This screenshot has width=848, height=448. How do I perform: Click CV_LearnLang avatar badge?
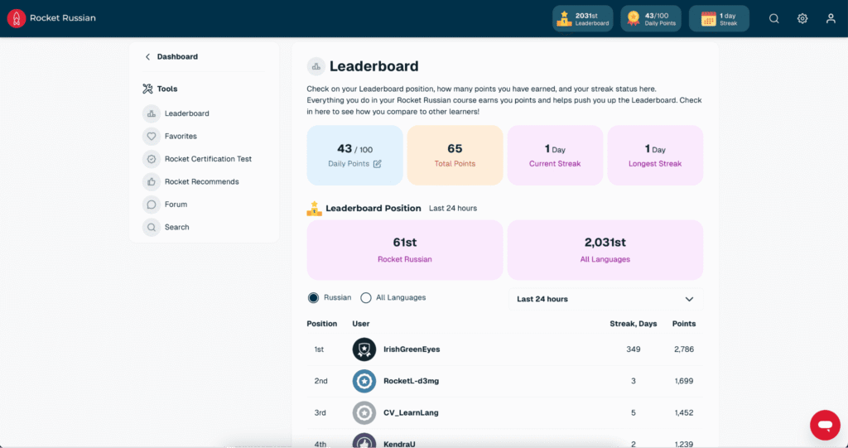pos(364,413)
